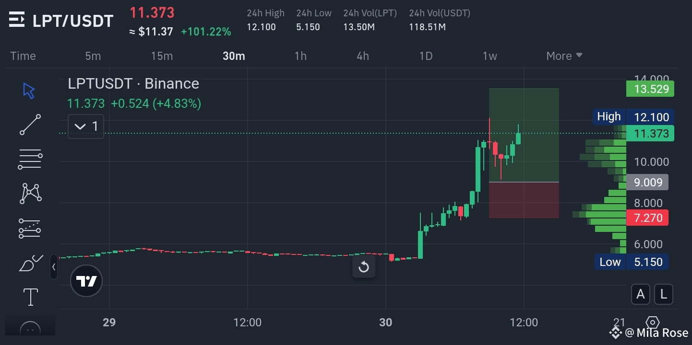Enable logarithmic scale with the L button
This screenshot has width=692, height=345.
[x=664, y=294]
